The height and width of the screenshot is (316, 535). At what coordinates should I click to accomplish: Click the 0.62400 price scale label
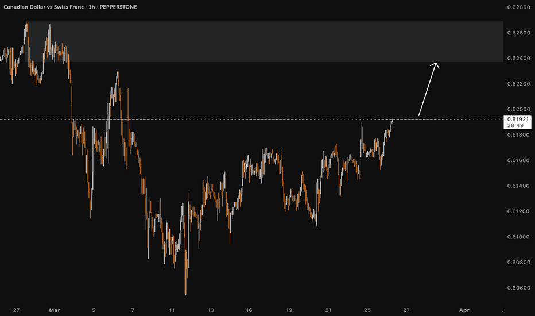518,59
